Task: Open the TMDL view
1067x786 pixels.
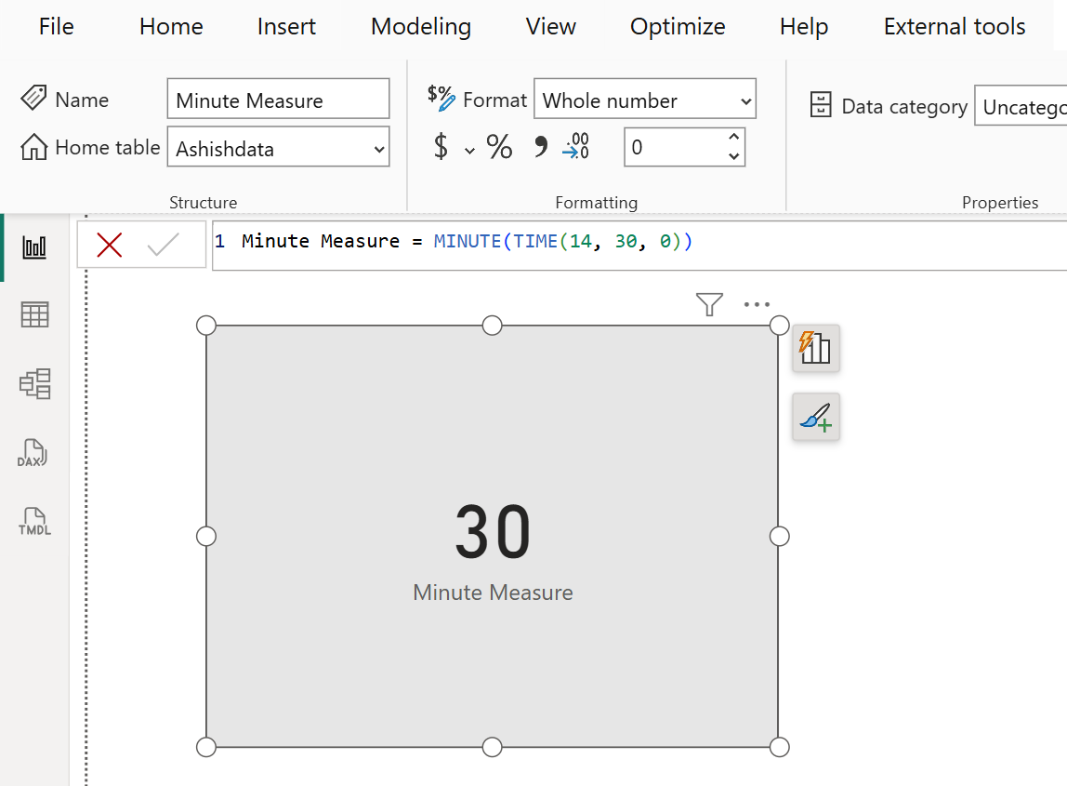Action: tap(34, 521)
